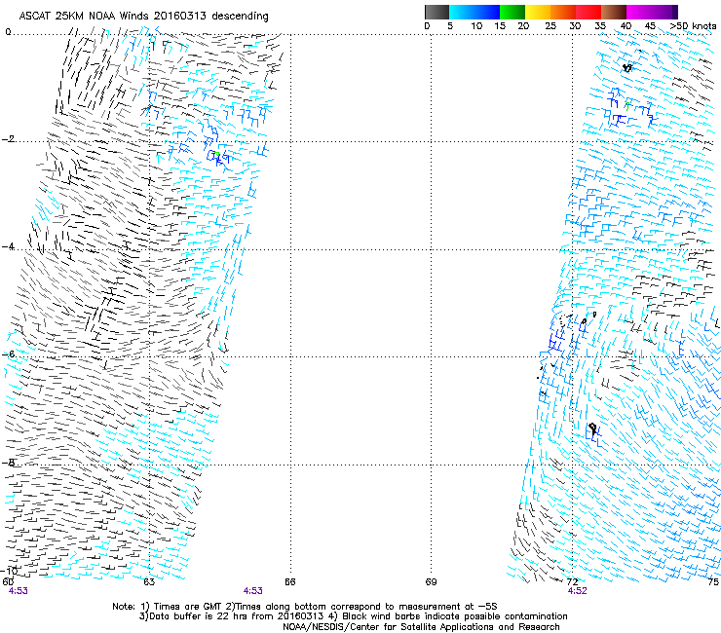Viewport: 721px width, 633px height.
Task: Click the green wind barb in left swath
Action: tap(217, 156)
